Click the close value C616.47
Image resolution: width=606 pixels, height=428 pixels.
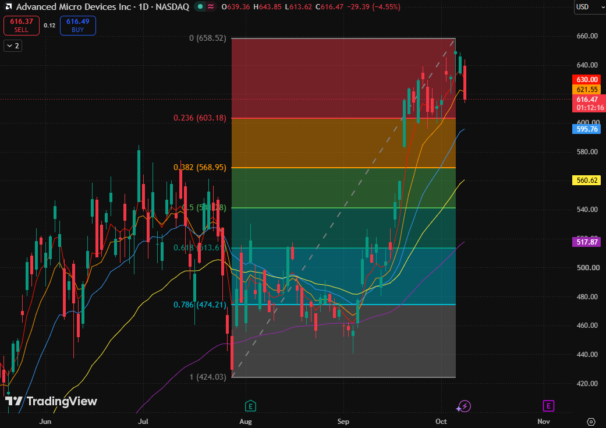(x=329, y=6)
